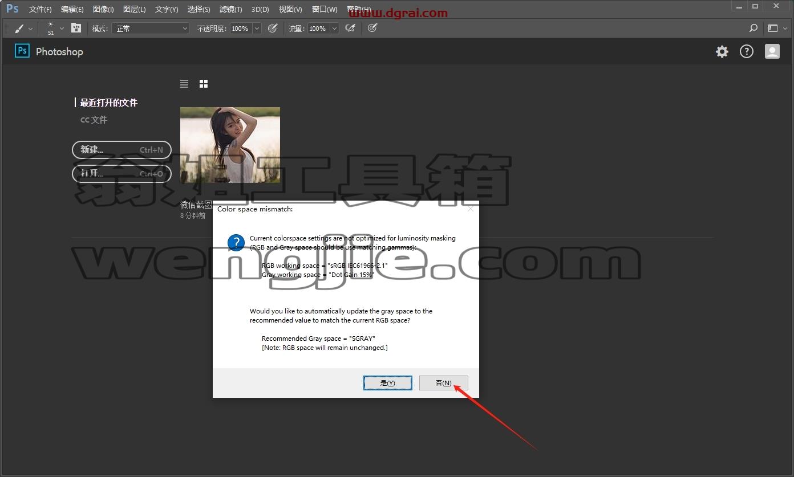Enable airbrush-style build-up icon
The image size is (794, 477).
click(x=350, y=28)
